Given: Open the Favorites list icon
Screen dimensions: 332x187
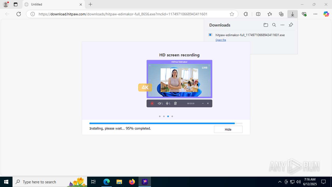Looking at the screenshot, I should pyautogui.click(x=270, y=14).
